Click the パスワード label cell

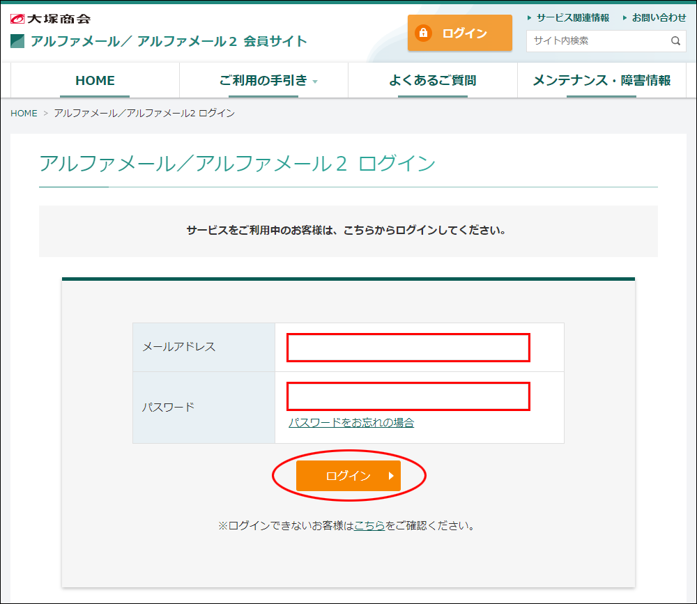pos(204,408)
